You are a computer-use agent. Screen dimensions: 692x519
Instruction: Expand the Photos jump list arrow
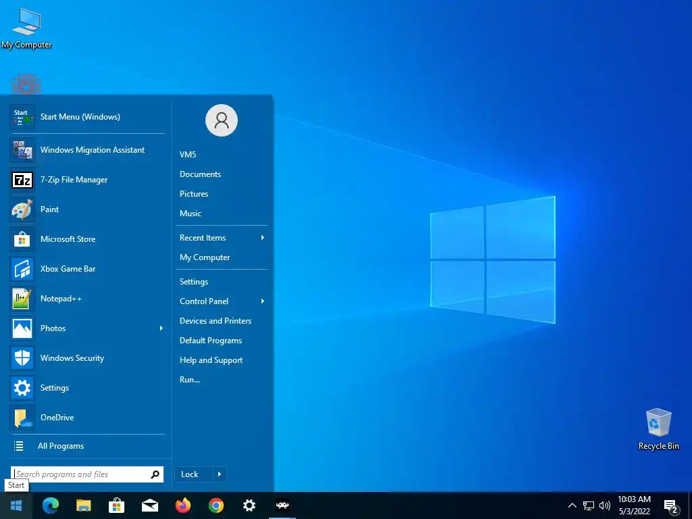pyautogui.click(x=162, y=328)
